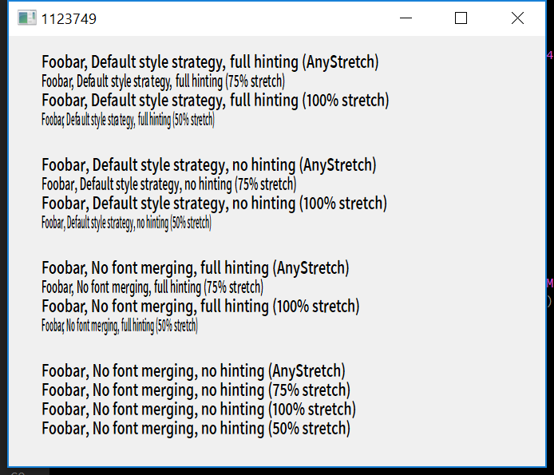Maximize the 1123749 window
Image resolution: width=554 pixels, height=475 pixels.
click(461, 18)
